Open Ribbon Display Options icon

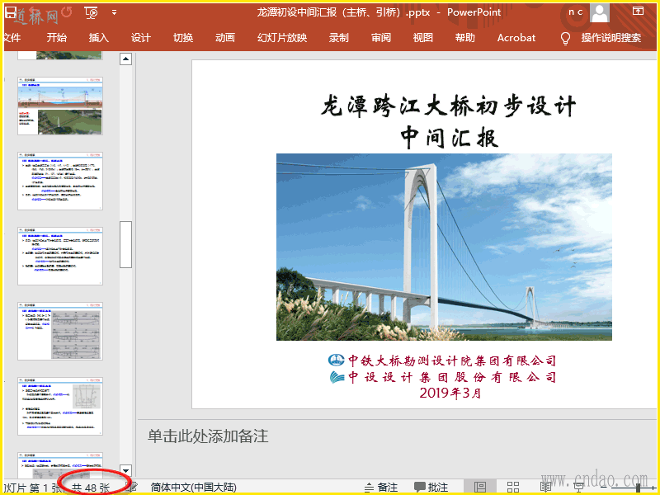(638, 12)
